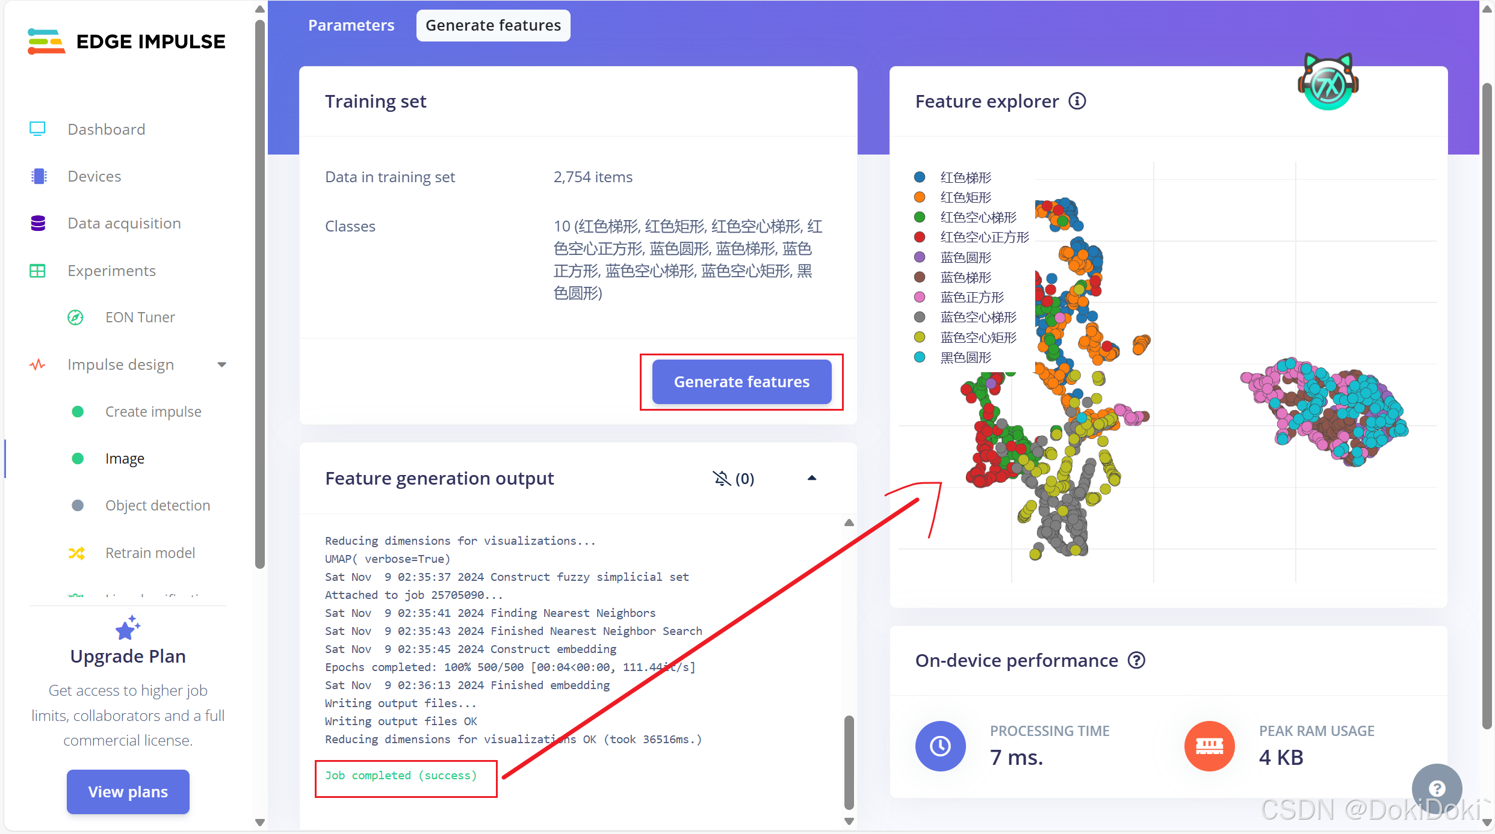Click the Generate features button
Viewport: 1495px width, 834px height.
tap(741, 382)
